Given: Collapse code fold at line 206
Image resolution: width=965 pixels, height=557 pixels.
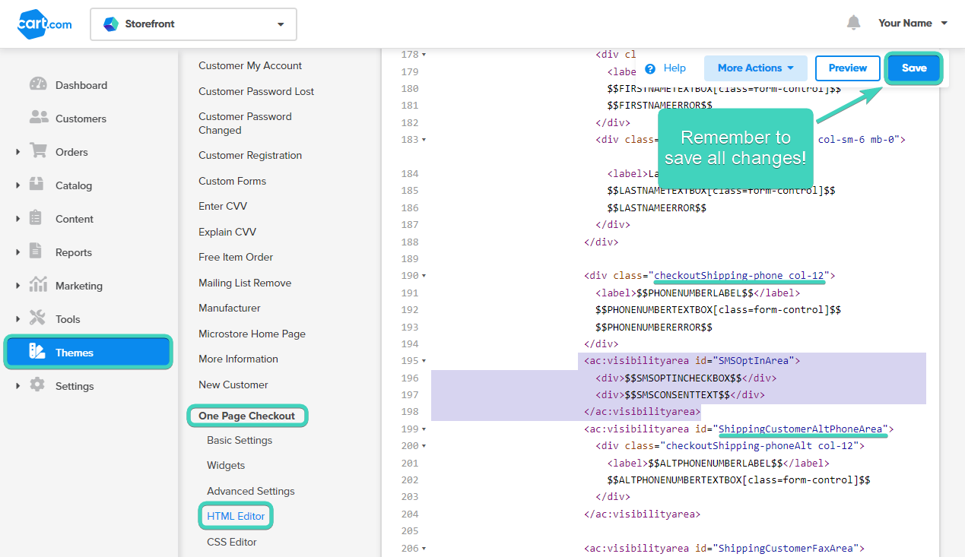Looking at the screenshot, I should pyautogui.click(x=424, y=549).
